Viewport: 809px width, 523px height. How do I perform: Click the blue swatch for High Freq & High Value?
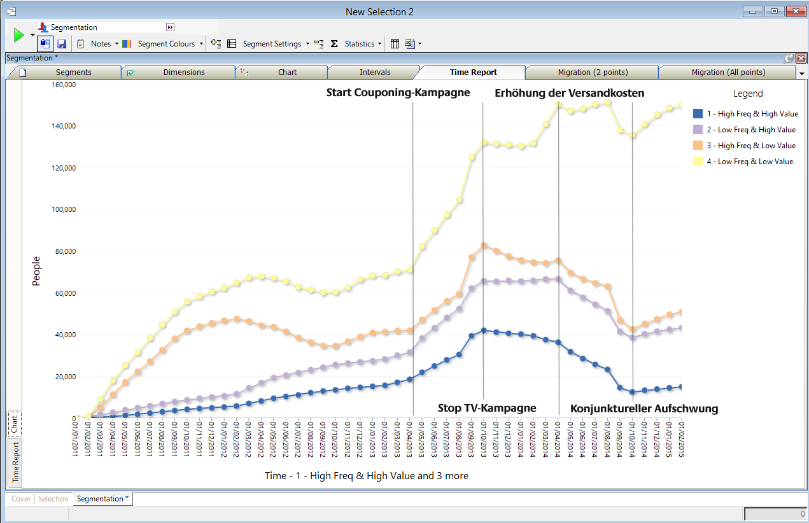click(x=698, y=114)
